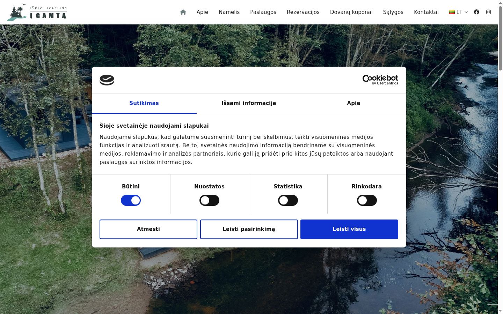
Task: Click the Lithuanian flag icon
Action: 452,12
